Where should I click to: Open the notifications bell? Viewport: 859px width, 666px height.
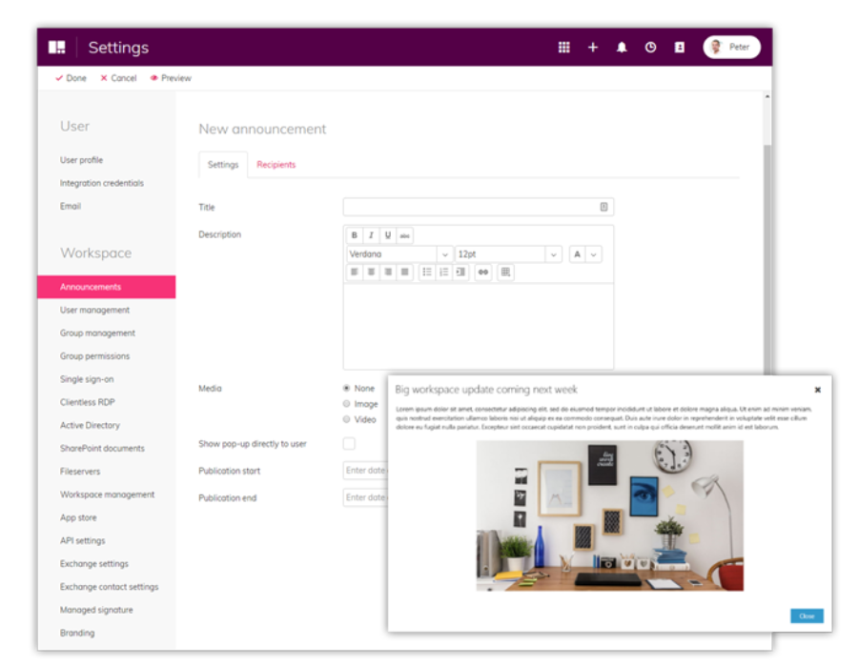pos(622,47)
